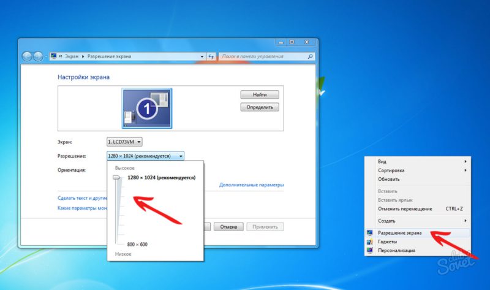Click the Определить button
Screen dimensions: 490x290
click(260, 107)
